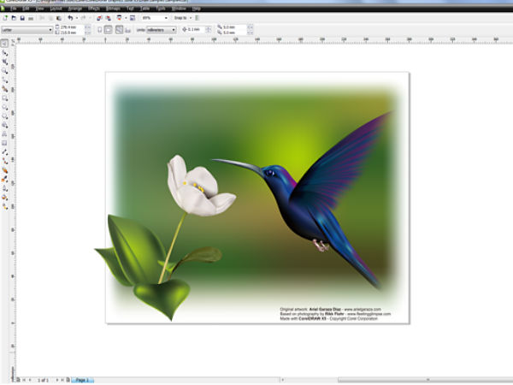Open the Help menu

(x=197, y=9)
